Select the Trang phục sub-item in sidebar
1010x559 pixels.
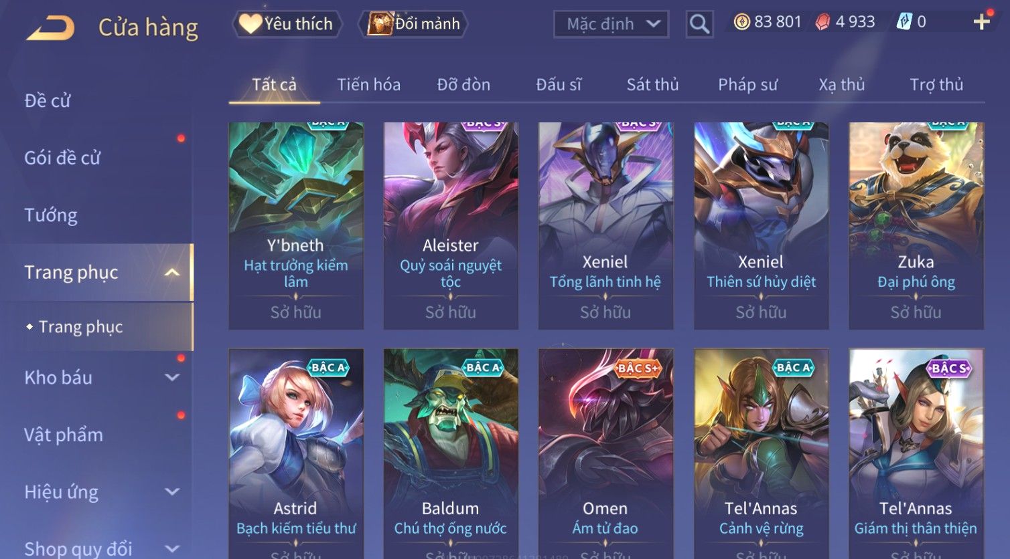click(x=80, y=327)
